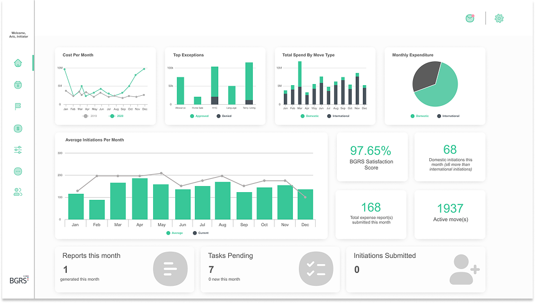The height and width of the screenshot is (303, 535).
Task: Toggle Average legend in Average Initiations chart
Action: (174, 233)
